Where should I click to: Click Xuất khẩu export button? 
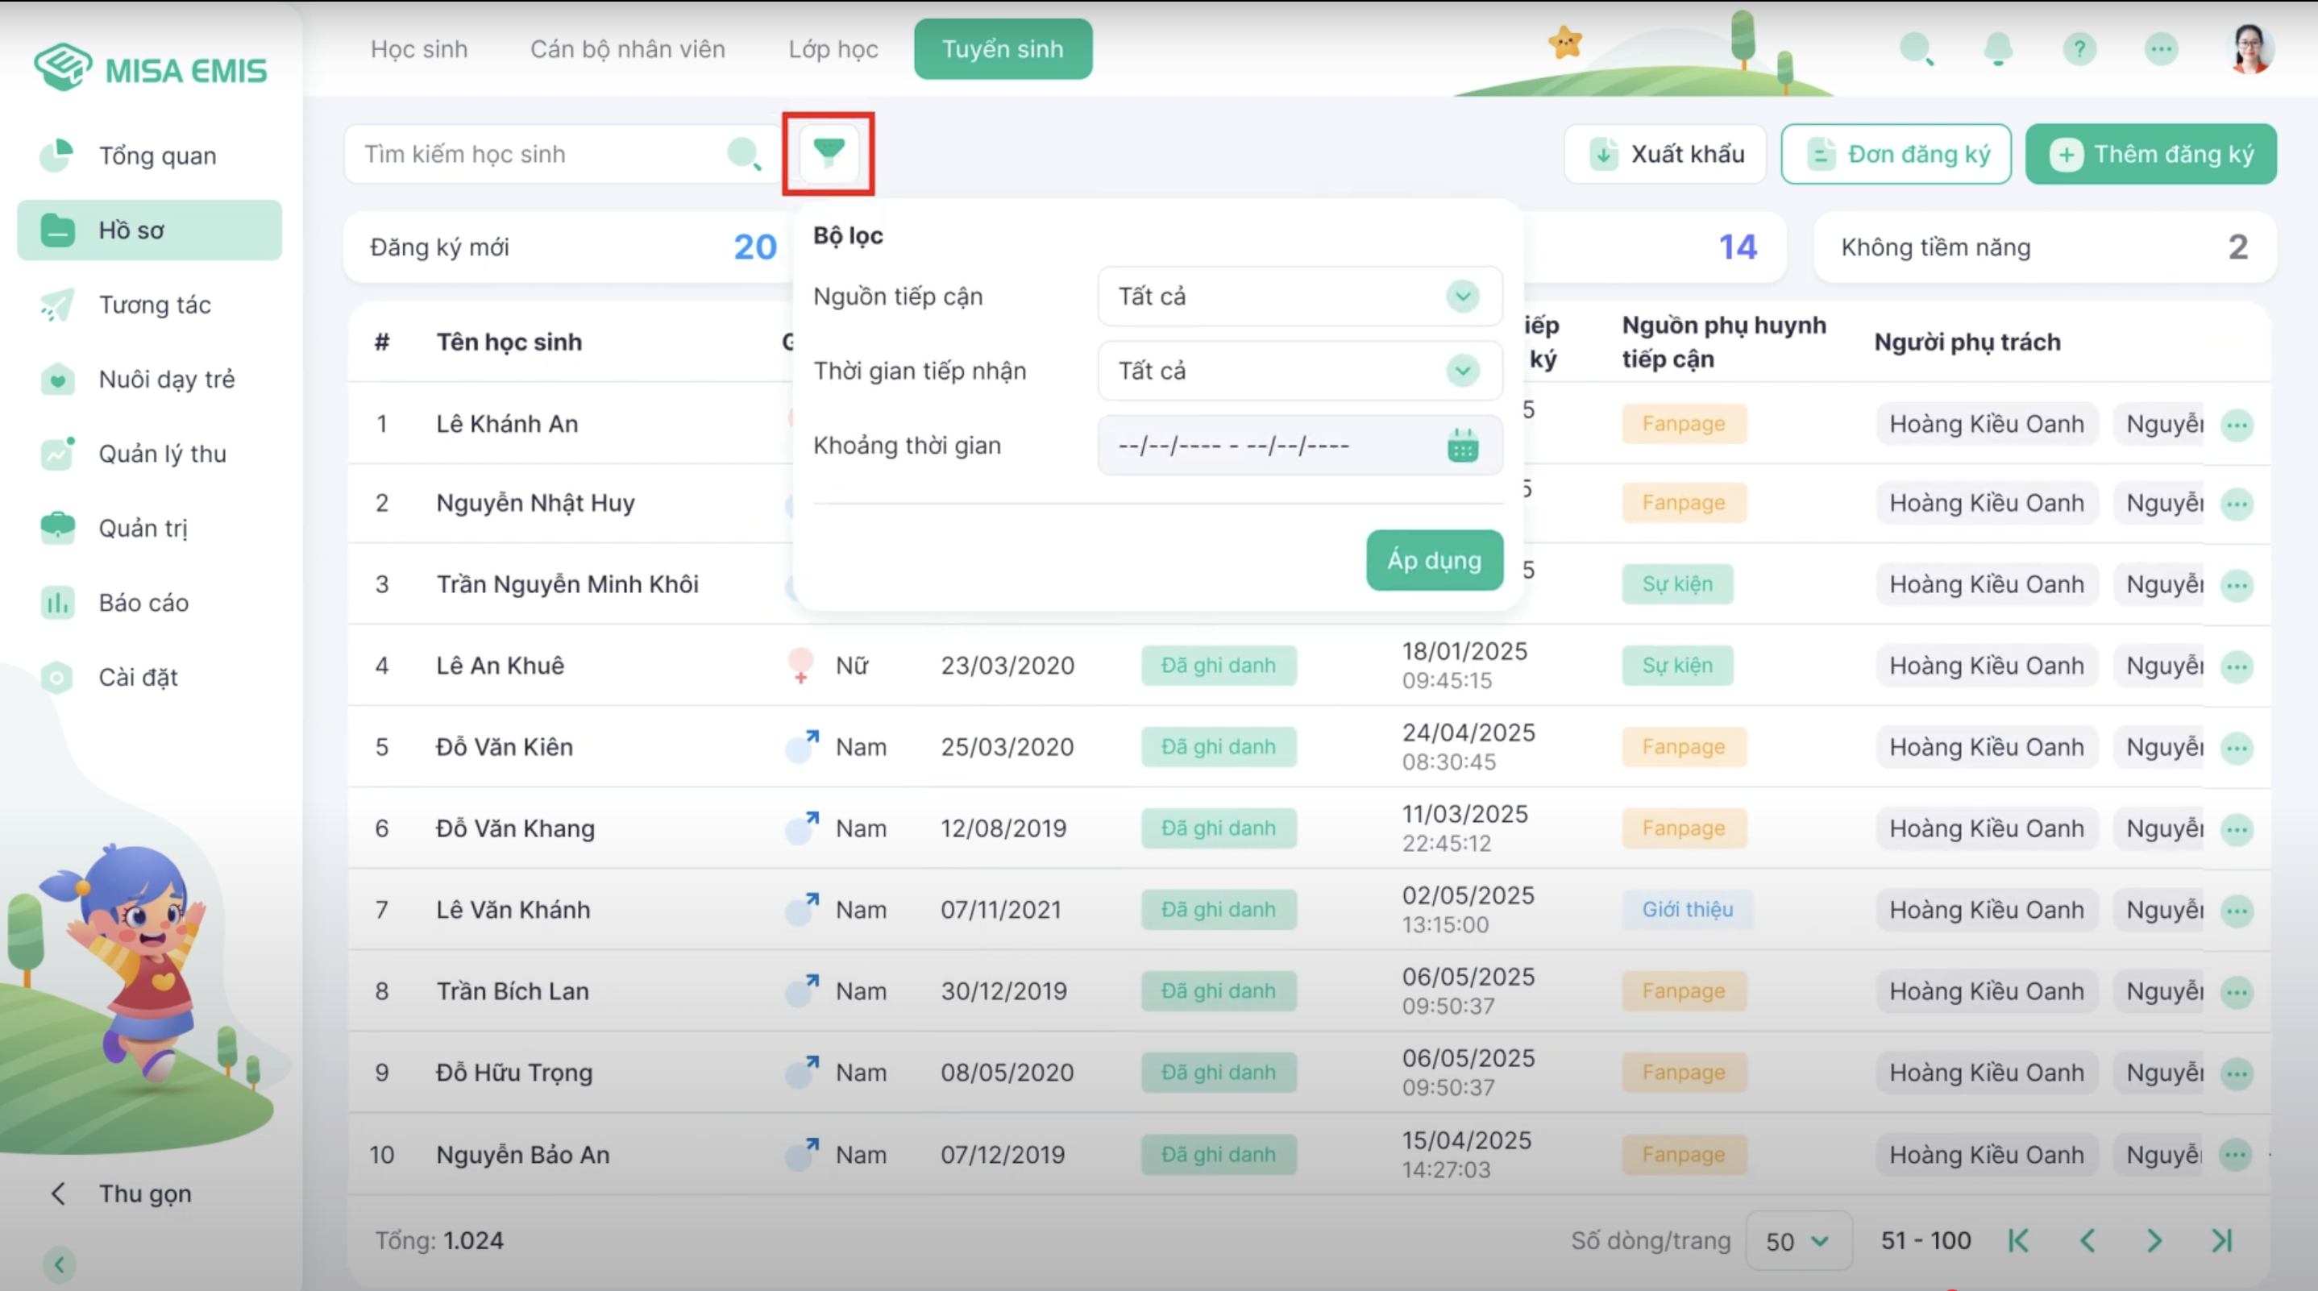[x=1666, y=154]
